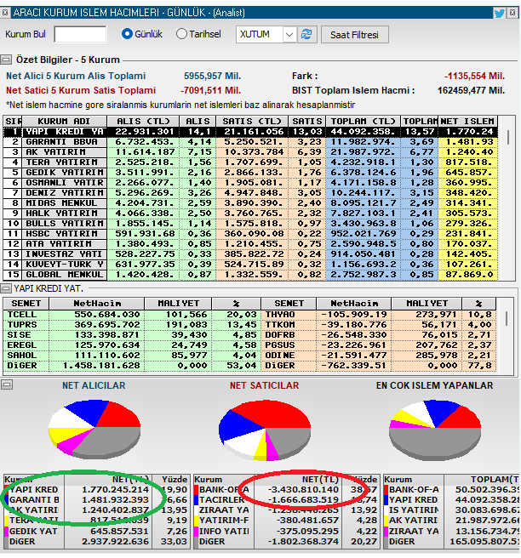521x558 pixels.
Task: Sort by KURUM ADI column header
Action: click(x=64, y=121)
